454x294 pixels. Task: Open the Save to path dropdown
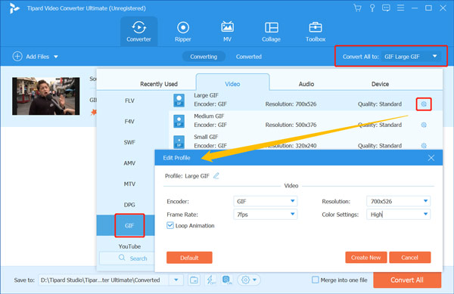(x=176, y=280)
